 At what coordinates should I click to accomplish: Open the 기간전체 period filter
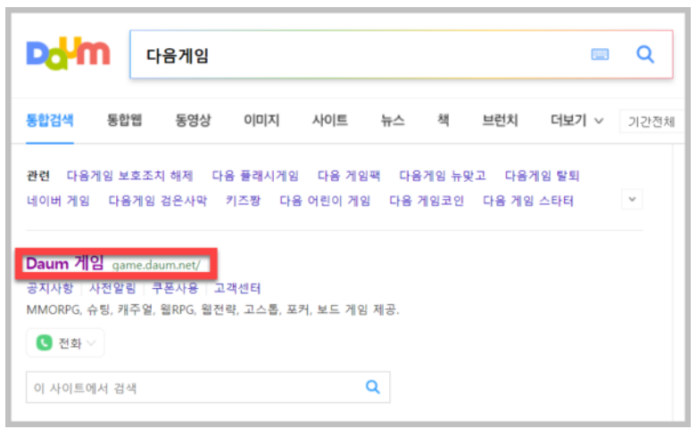coord(651,121)
